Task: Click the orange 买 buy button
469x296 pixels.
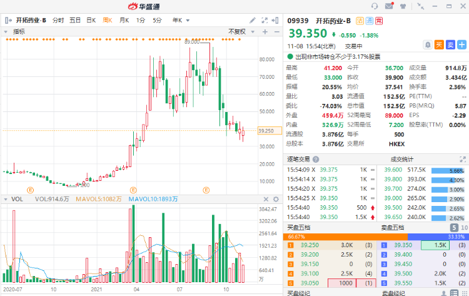Action: [x=439, y=45]
